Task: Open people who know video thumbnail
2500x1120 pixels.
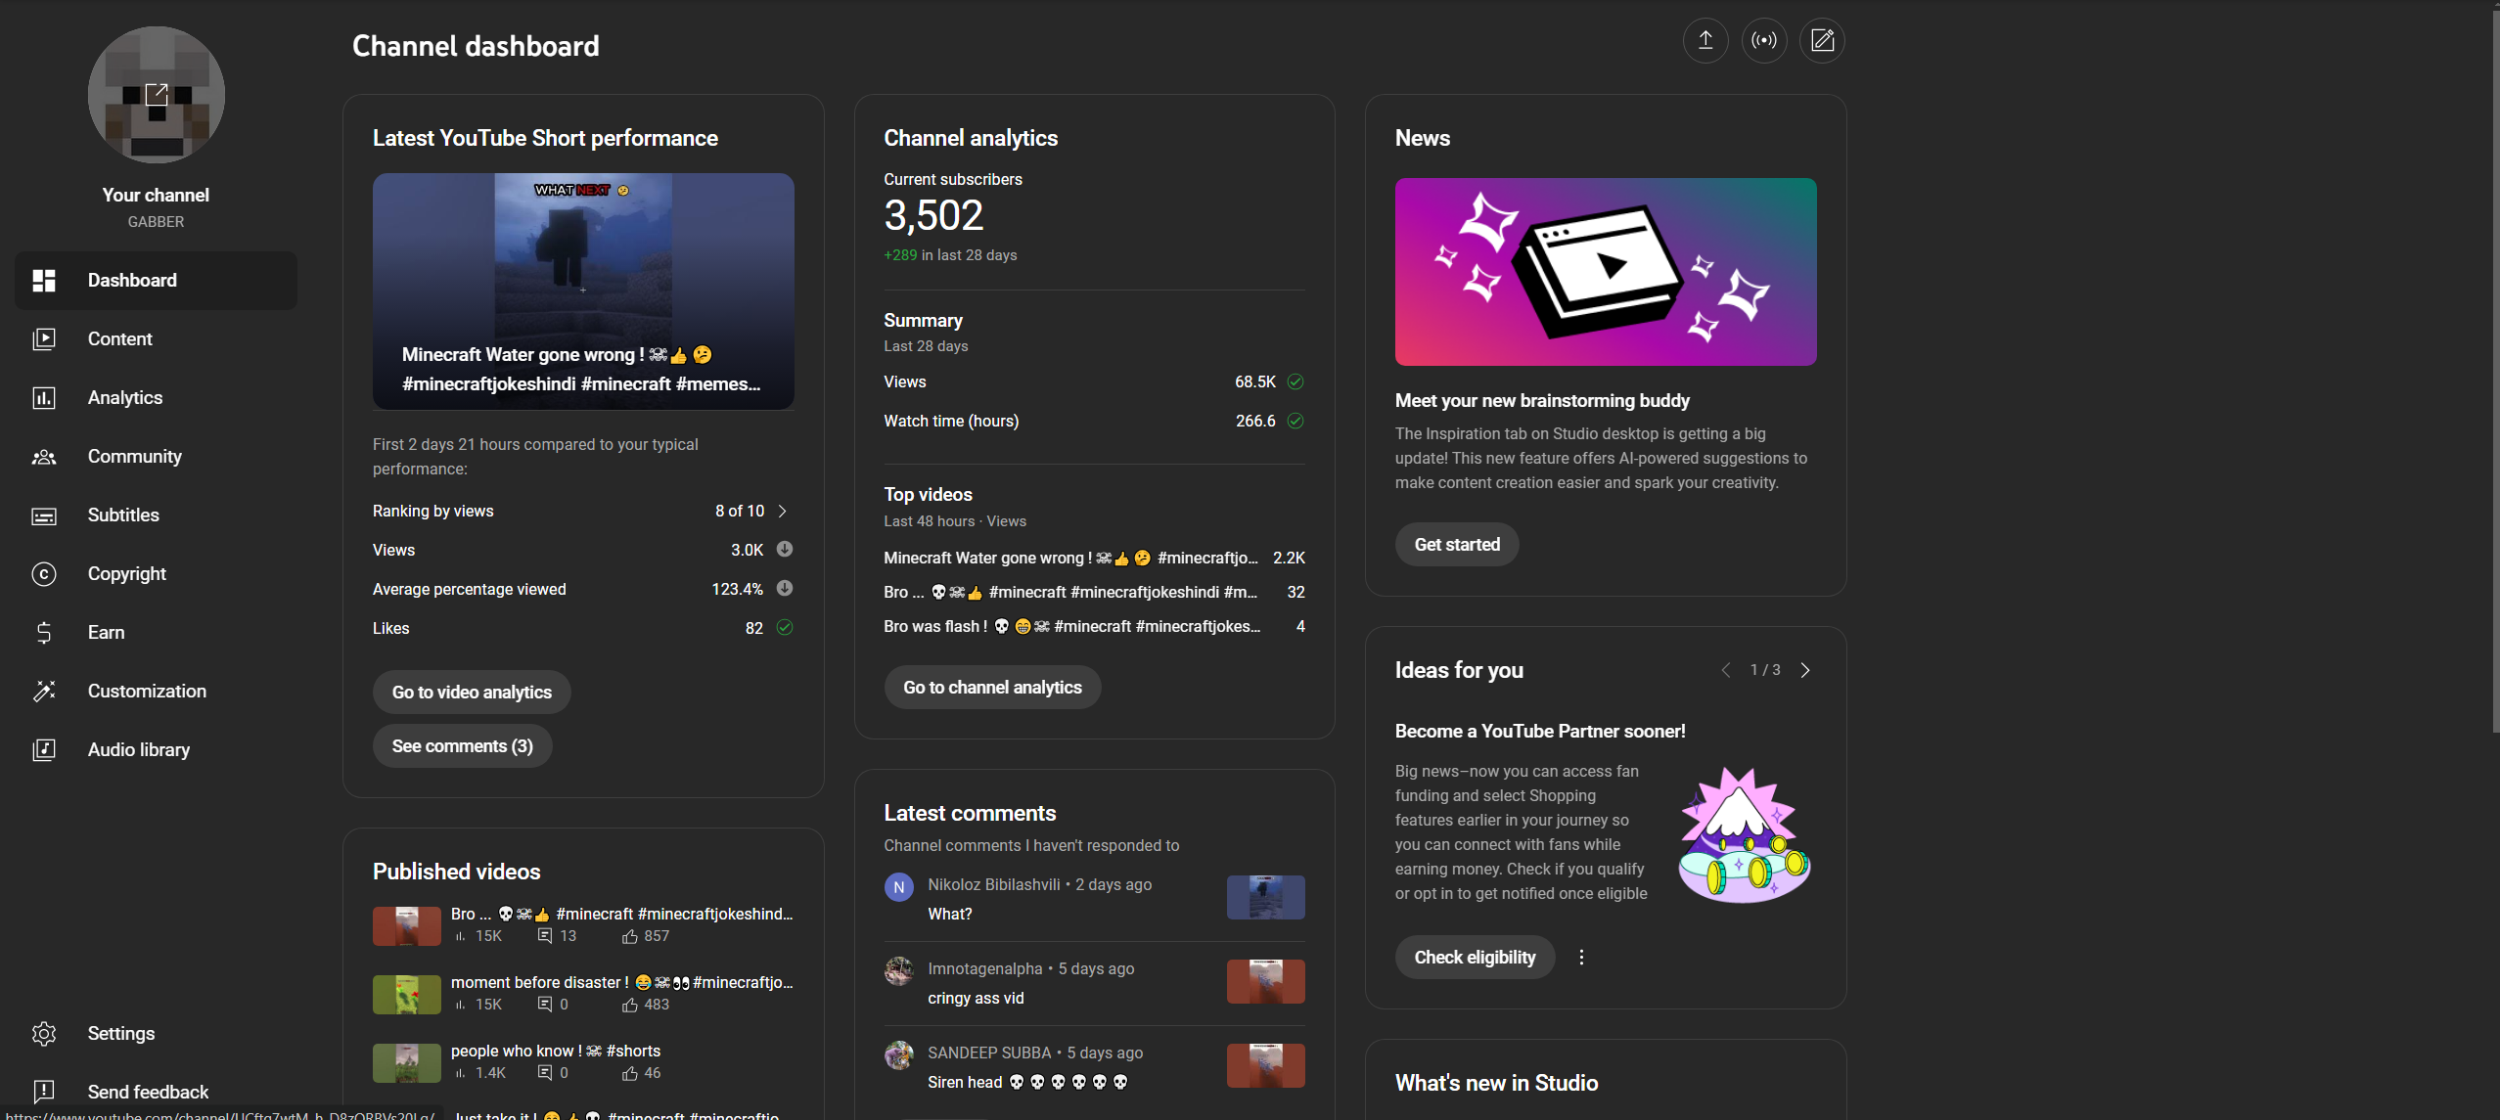Action: 407,1062
